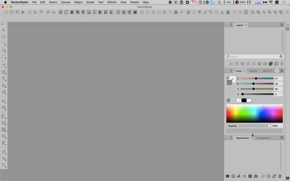Click the K value field showing 3
This screenshot has width=290, height=181.
[x=278, y=94]
